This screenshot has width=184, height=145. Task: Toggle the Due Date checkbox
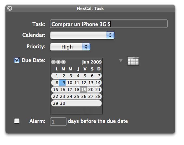click(x=17, y=60)
